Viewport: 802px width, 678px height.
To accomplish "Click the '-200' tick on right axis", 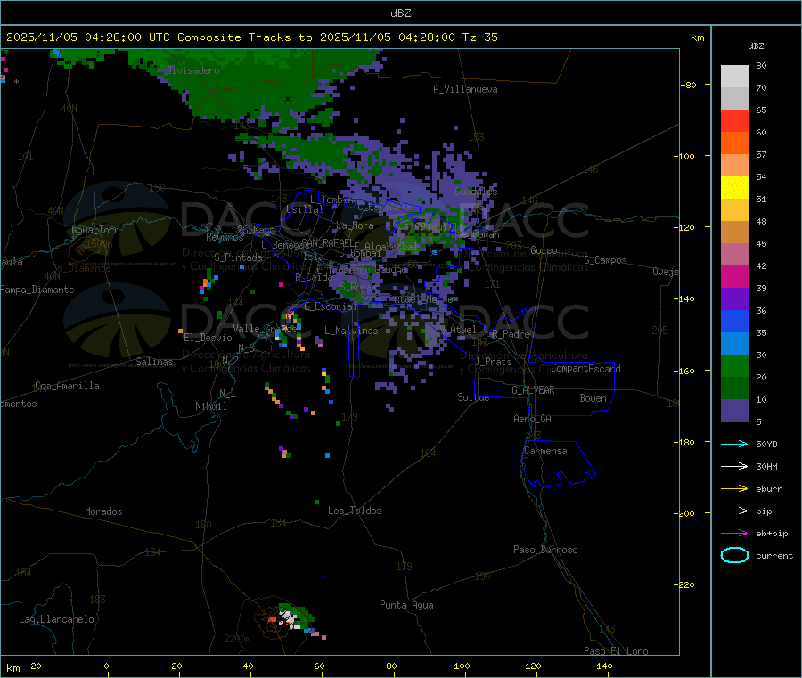I will coord(686,513).
